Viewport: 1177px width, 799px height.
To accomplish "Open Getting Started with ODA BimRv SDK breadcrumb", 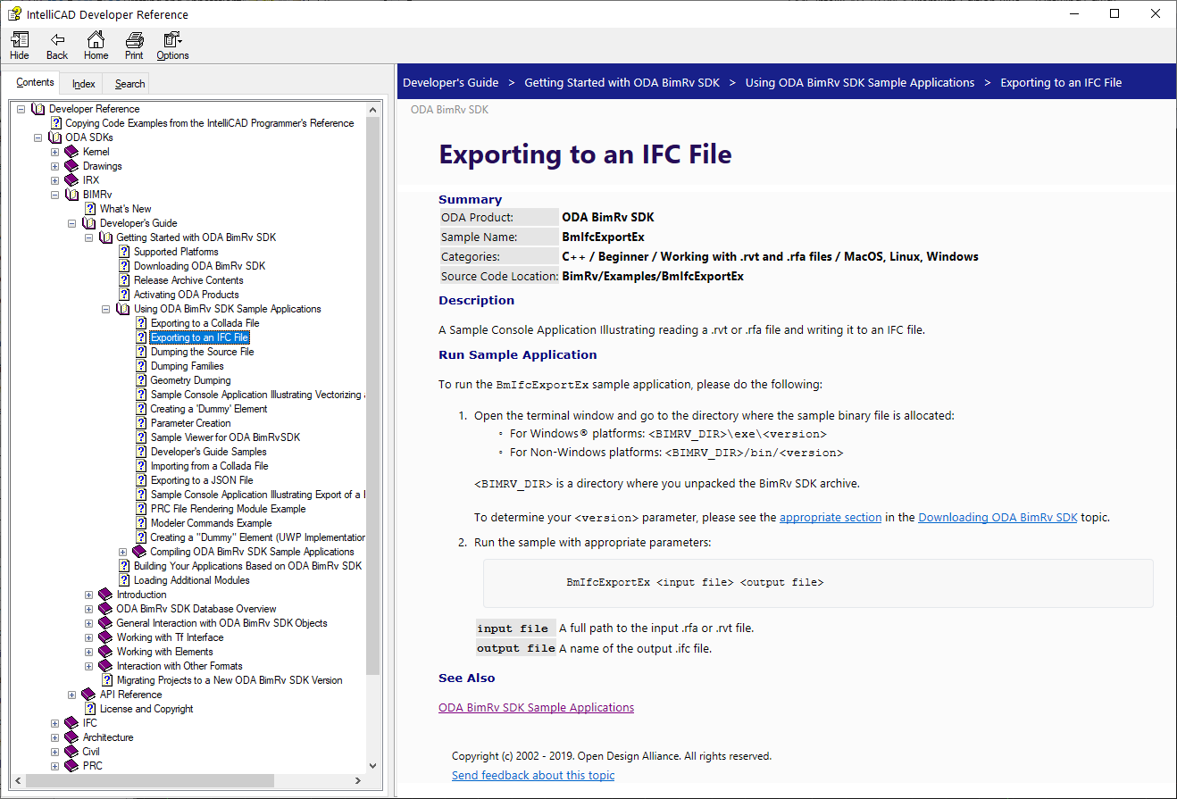I will point(622,82).
